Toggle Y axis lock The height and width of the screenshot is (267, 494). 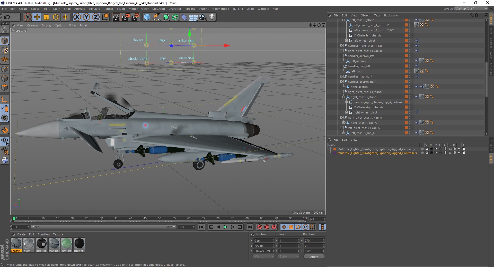coord(86,17)
